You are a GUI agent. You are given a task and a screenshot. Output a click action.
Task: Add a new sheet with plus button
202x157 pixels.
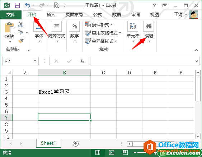pyautogui.click(x=76, y=144)
